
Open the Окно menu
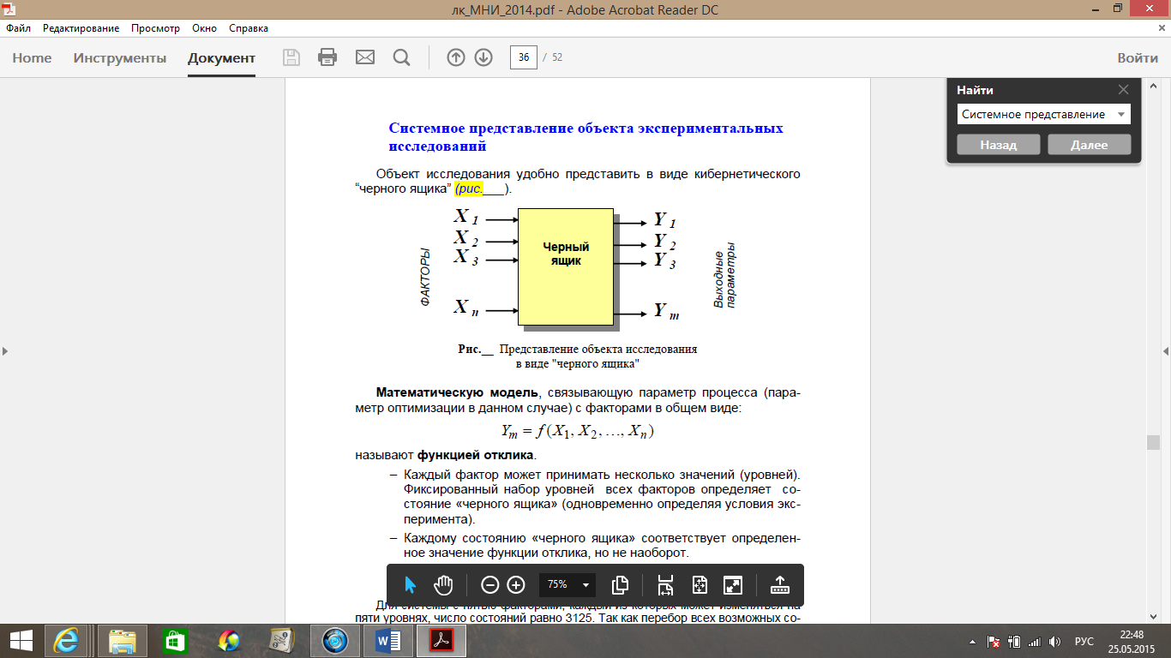point(204,28)
